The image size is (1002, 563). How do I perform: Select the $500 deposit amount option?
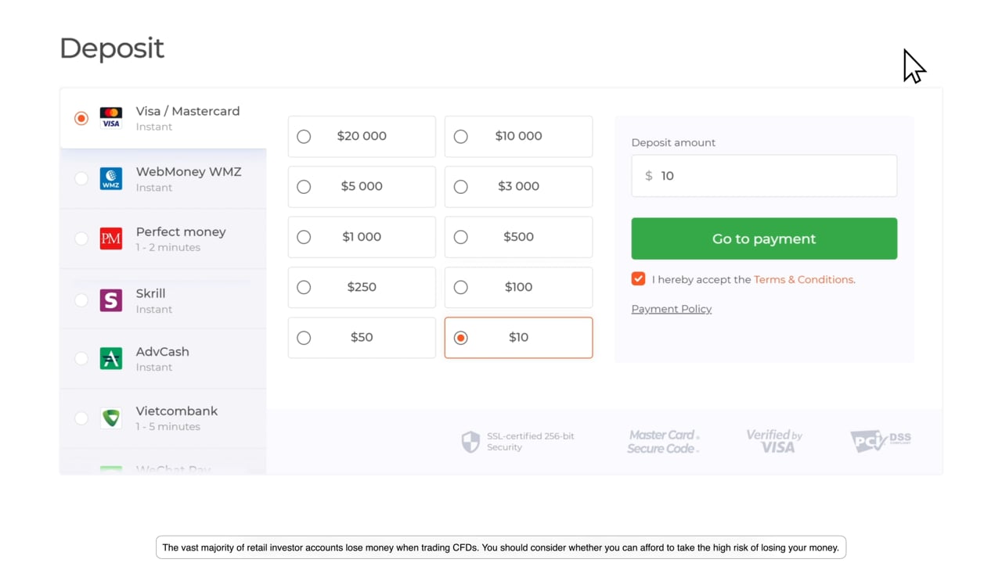coord(461,237)
